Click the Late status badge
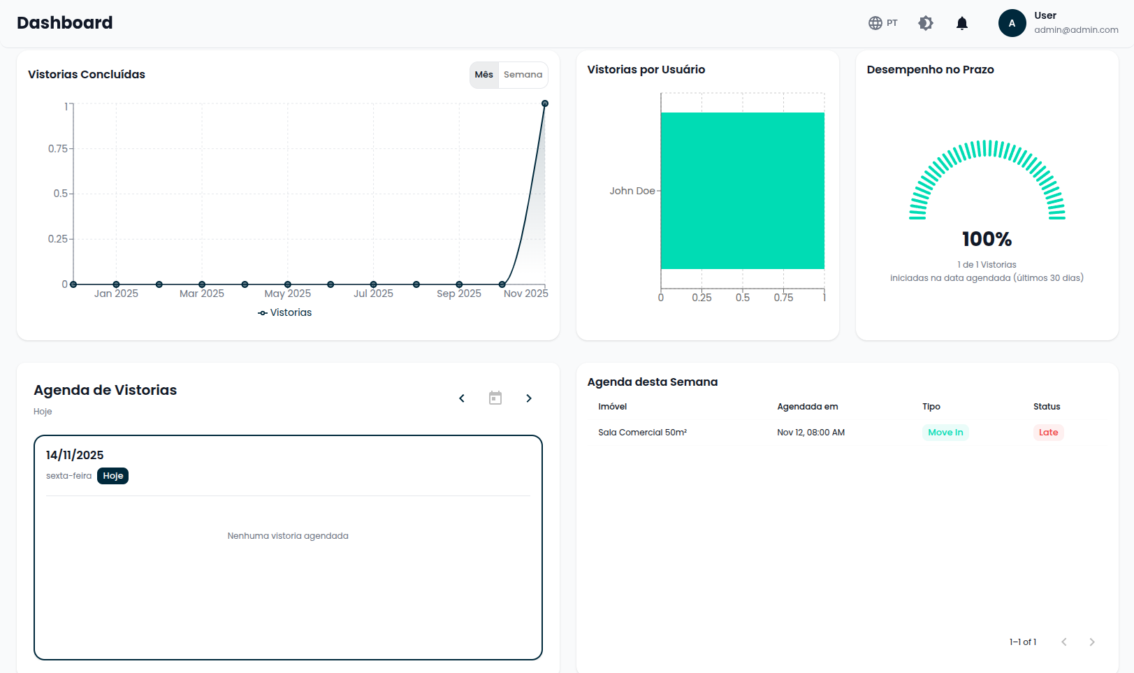The height and width of the screenshot is (673, 1134). pos(1048,433)
